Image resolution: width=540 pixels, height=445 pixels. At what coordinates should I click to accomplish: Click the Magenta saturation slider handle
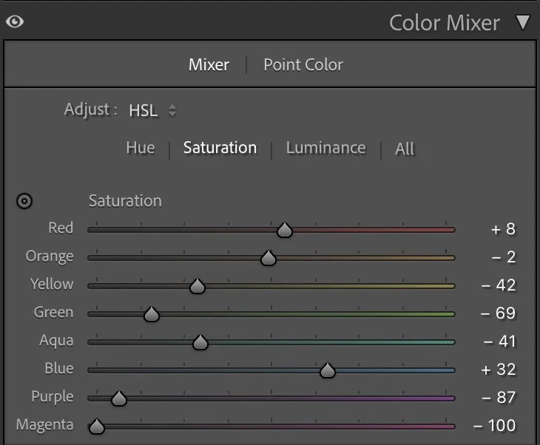tap(97, 427)
